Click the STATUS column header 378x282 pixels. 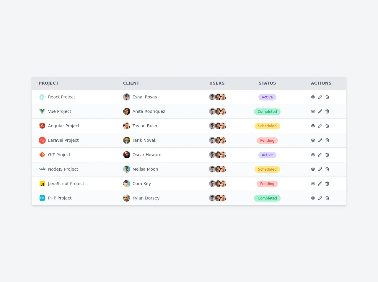click(267, 83)
